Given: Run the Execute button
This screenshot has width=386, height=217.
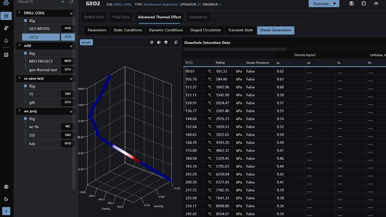Looking at the screenshot, I should pos(324,4).
